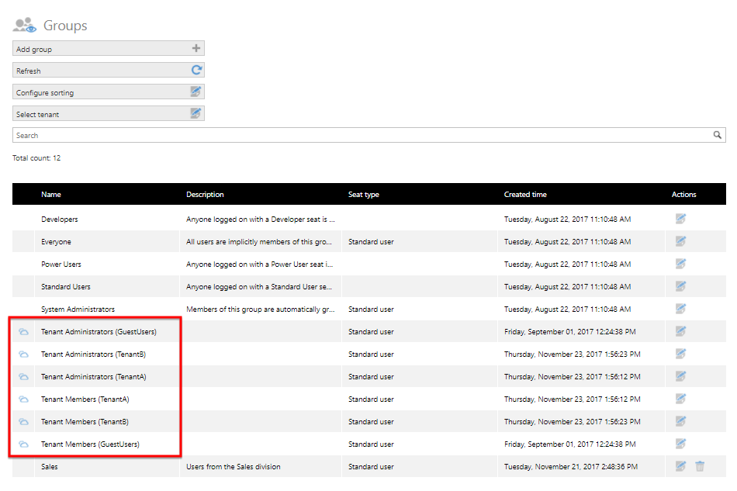The image size is (737, 491).
Task: Edit Tenant Members (TenantB) group
Action: point(680,421)
